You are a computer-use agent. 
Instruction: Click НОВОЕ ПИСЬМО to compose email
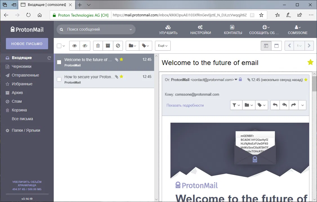pyautogui.click(x=27, y=44)
